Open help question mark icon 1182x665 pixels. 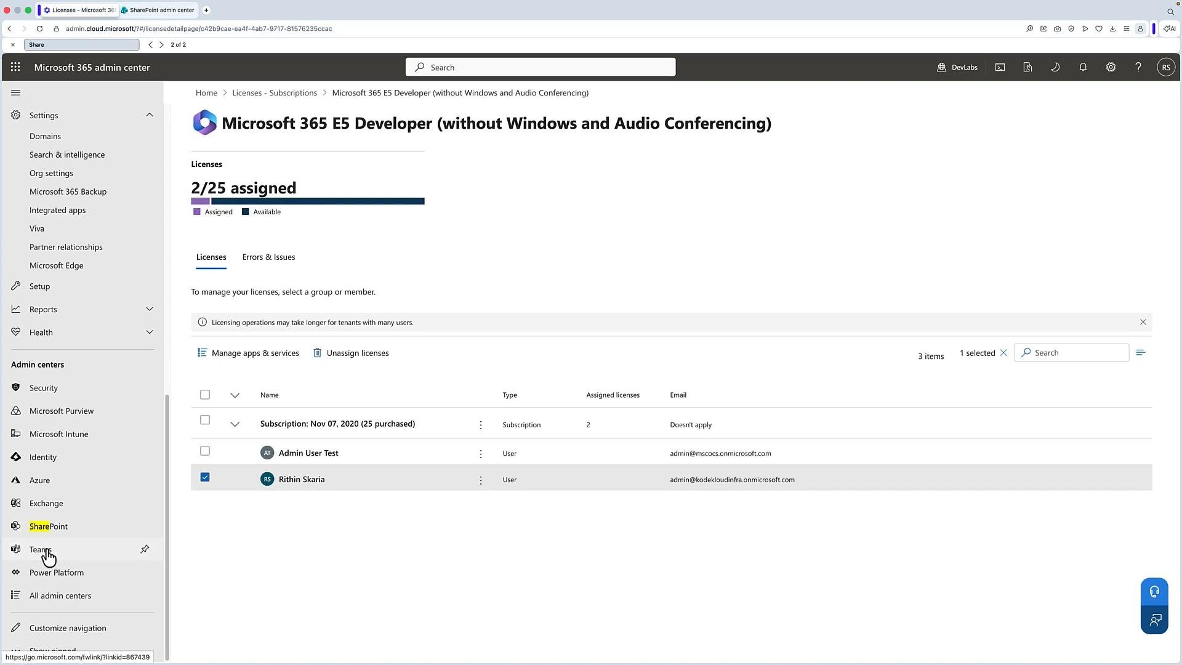[1138, 67]
